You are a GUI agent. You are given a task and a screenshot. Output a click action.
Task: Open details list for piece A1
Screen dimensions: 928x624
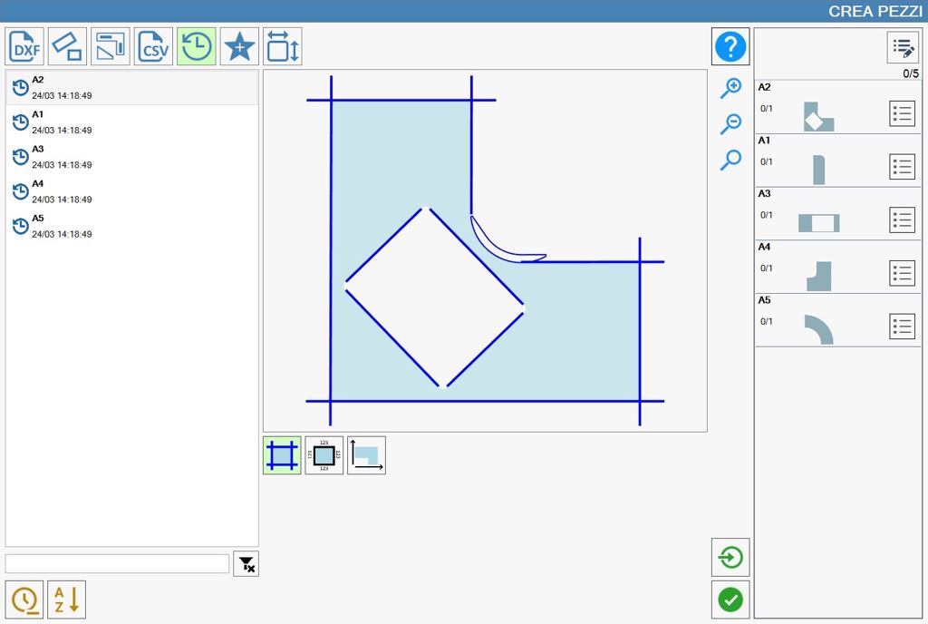[x=902, y=166]
